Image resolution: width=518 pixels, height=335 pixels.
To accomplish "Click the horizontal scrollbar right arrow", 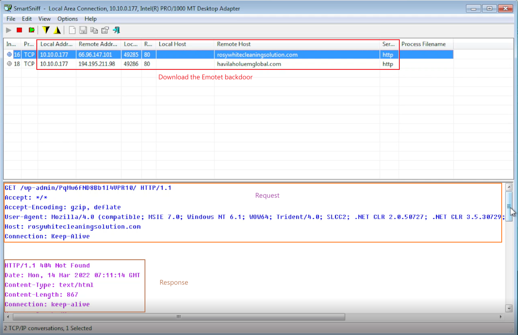I will click(x=501, y=317).
